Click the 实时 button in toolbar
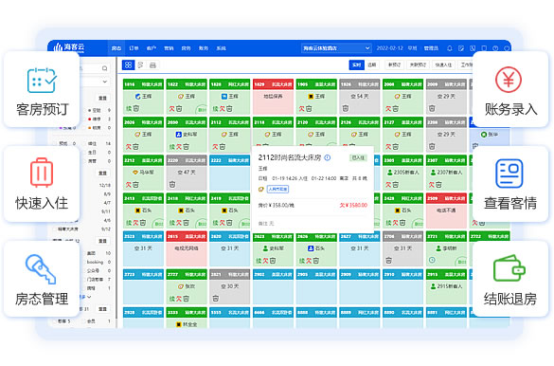 tap(356, 65)
